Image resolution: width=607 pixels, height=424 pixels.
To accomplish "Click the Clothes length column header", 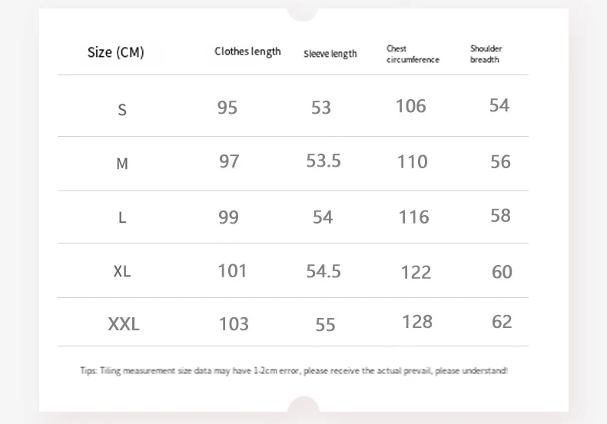I will pyautogui.click(x=247, y=51).
